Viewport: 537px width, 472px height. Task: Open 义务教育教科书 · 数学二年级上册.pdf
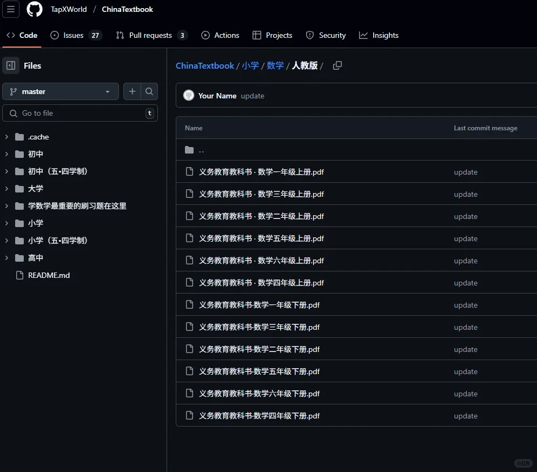pos(261,216)
